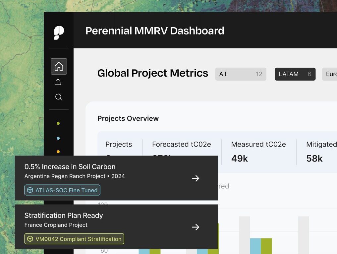Open search from the sidebar

tap(59, 97)
